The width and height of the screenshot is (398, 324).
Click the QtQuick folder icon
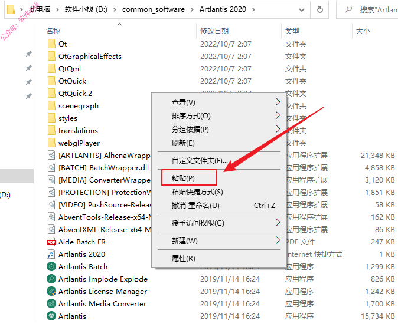51,81
